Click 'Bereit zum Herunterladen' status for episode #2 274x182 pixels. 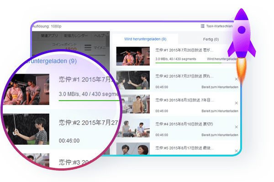(x=220, y=87)
